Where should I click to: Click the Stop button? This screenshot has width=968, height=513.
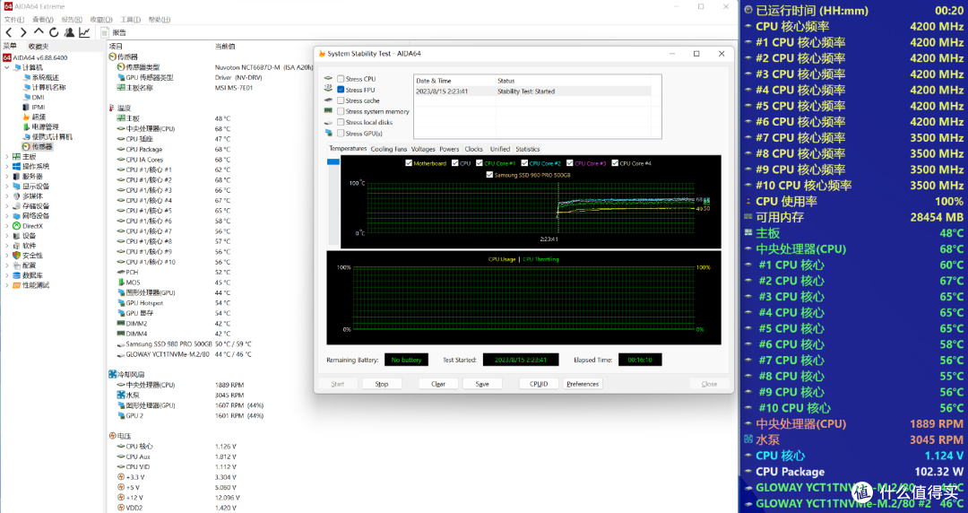click(382, 384)
